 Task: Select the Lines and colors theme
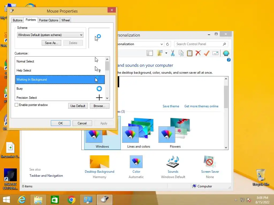(x=139, y=133)
